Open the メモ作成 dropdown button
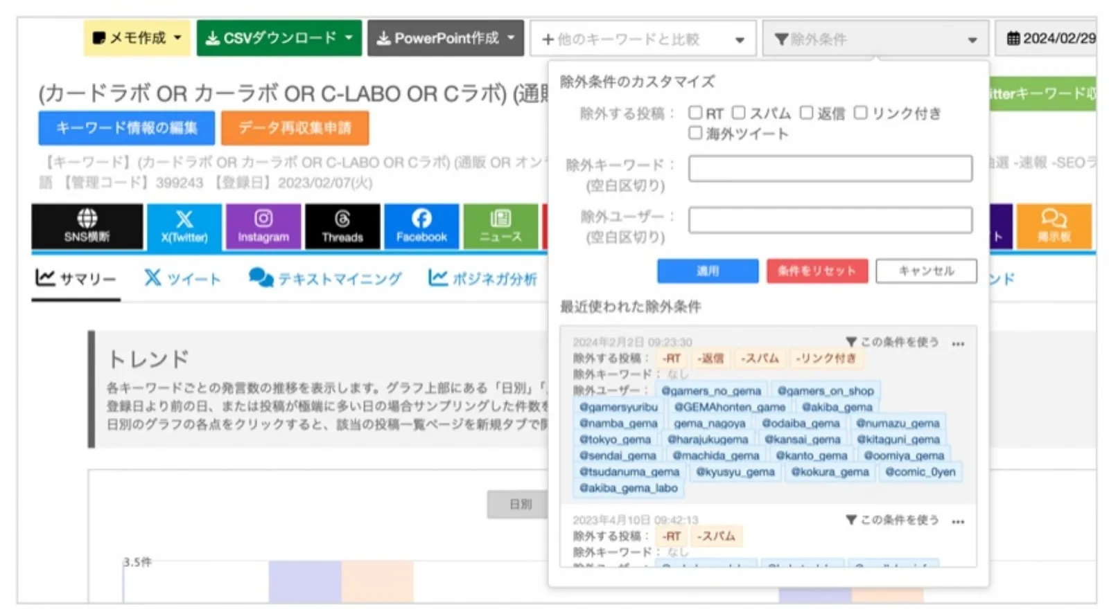 click(136, 38)
